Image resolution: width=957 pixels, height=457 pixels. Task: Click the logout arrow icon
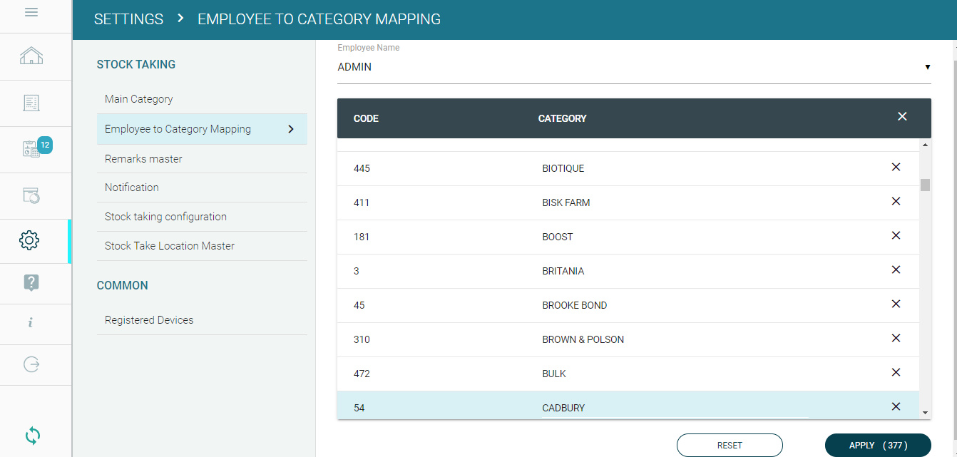(x=31, y=364)
